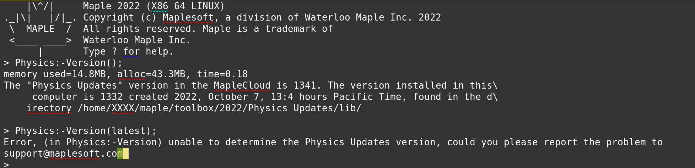Image resolution: width=695 pixels, height=168 pixels.
Task: Click the /home/XXXX/maple/toolbox path text
Action: (146, 108)
